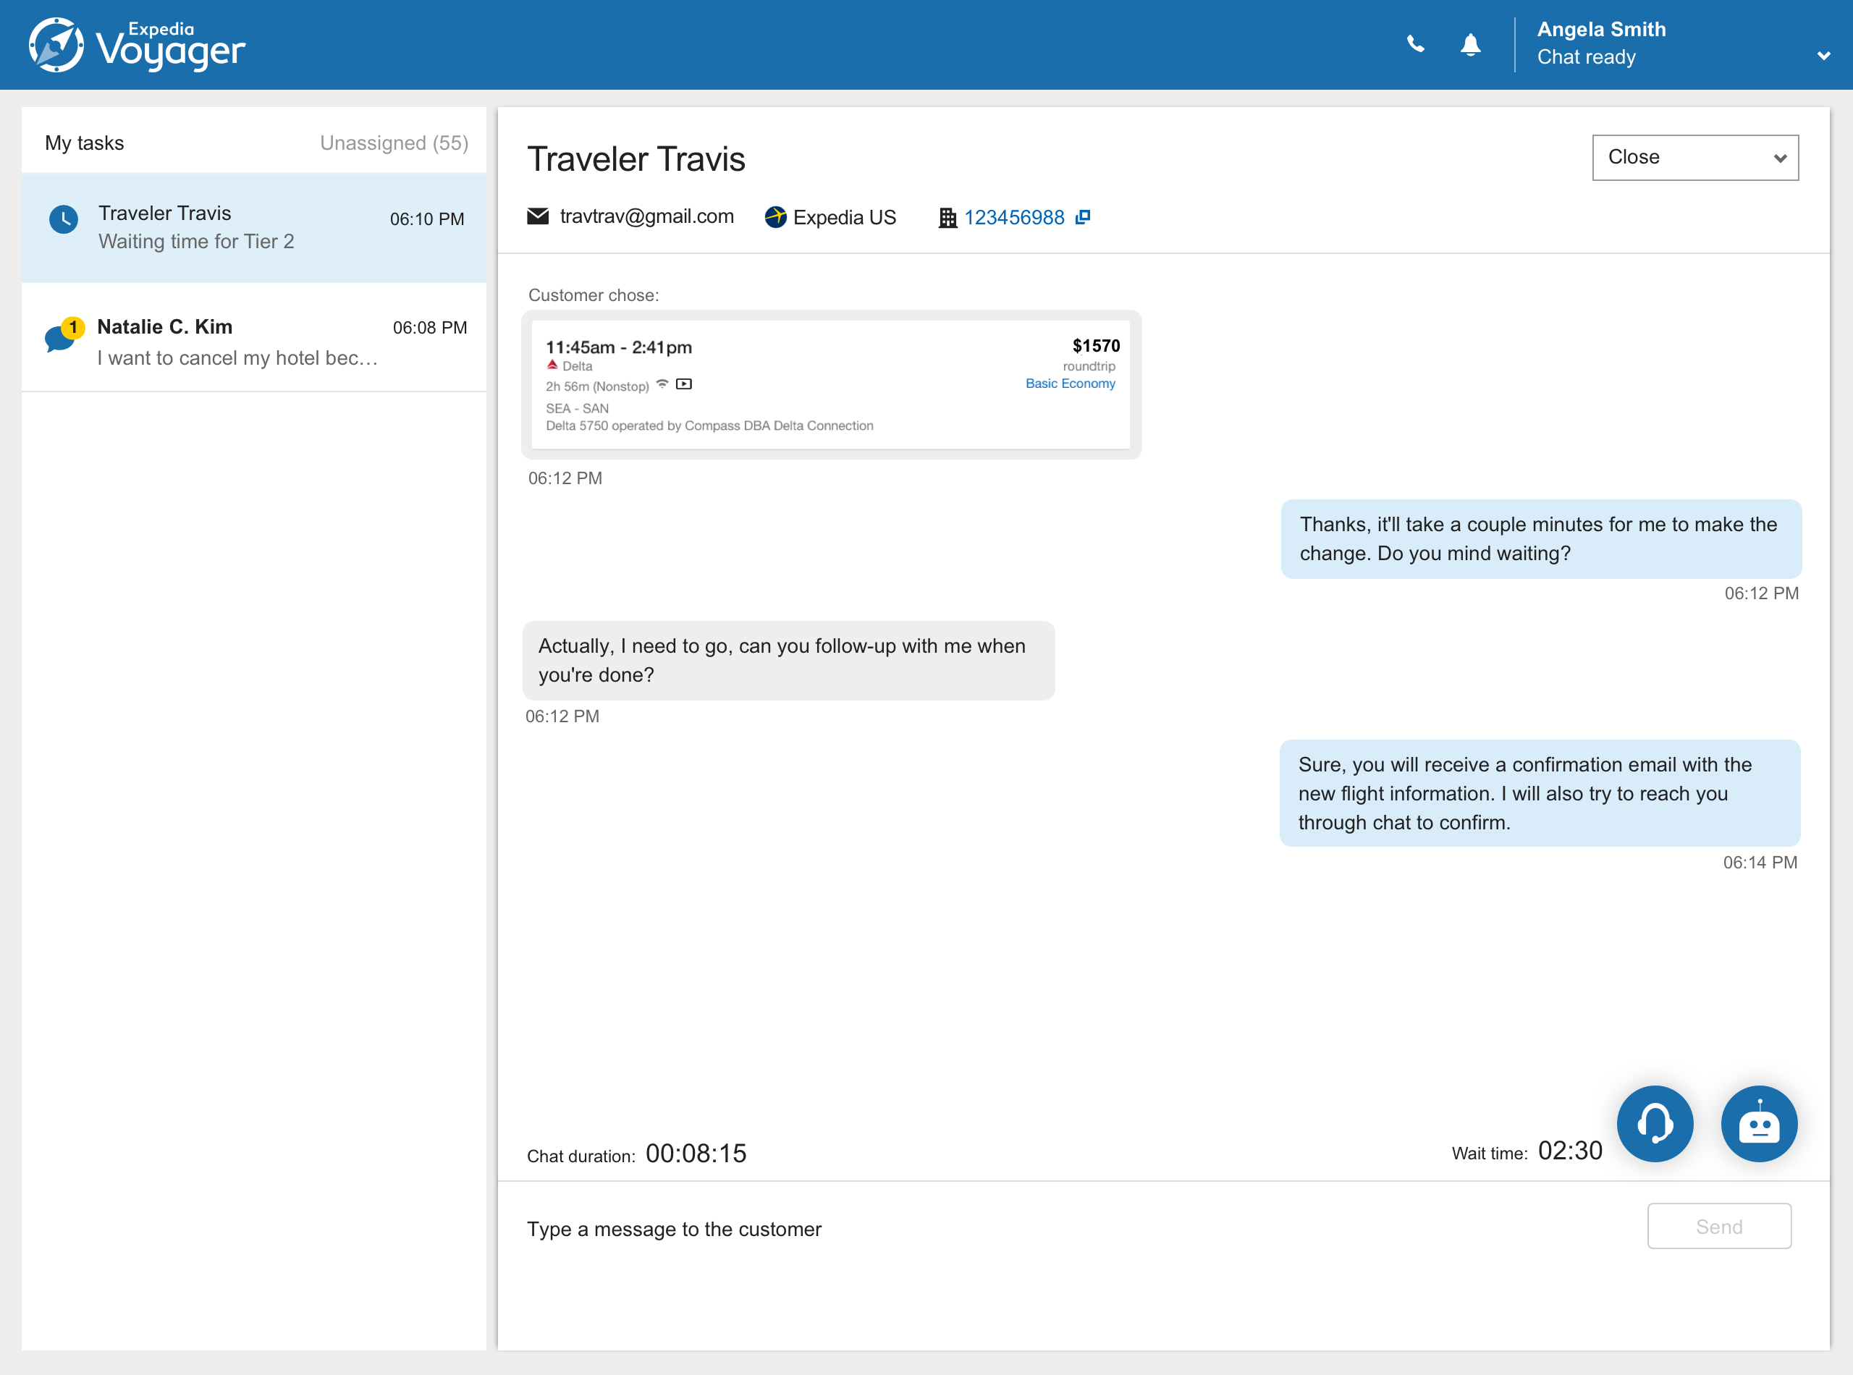Screen dimensions: 1853x1375
Task: Open booking in new window icon
Action: point(1083,217)
